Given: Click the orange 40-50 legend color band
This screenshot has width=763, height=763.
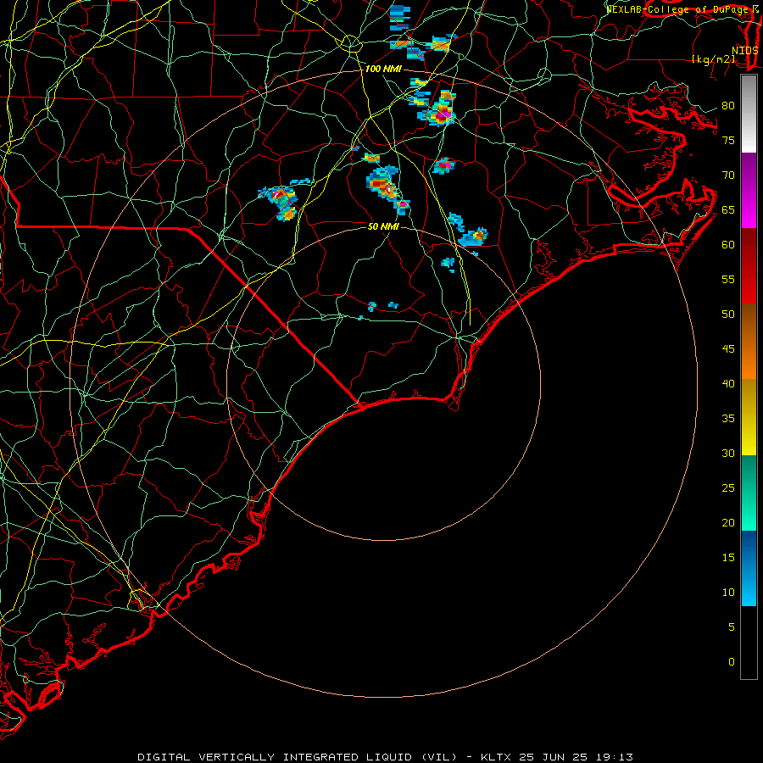Looking at the screenshot, I should coord(749,342).
